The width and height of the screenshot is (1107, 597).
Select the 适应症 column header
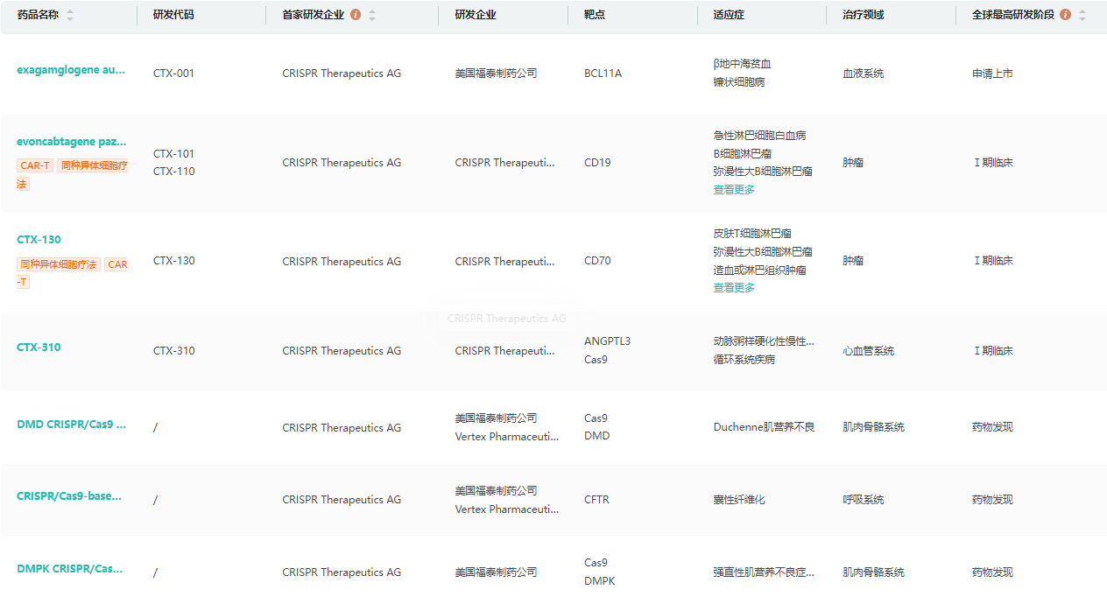[729, 15]
